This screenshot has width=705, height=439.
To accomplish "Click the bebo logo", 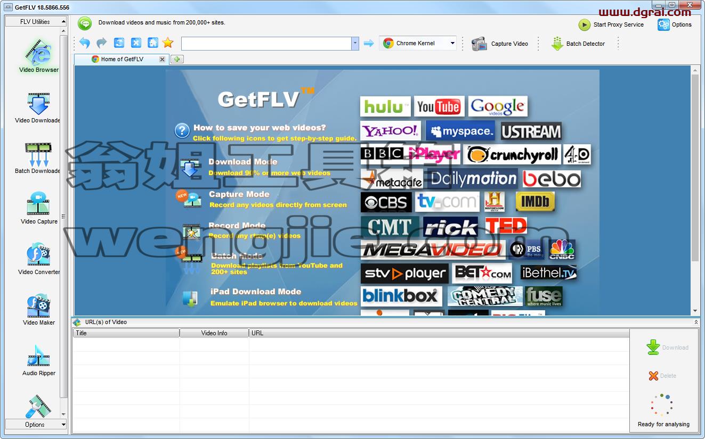I will click(x=552, y=179).
